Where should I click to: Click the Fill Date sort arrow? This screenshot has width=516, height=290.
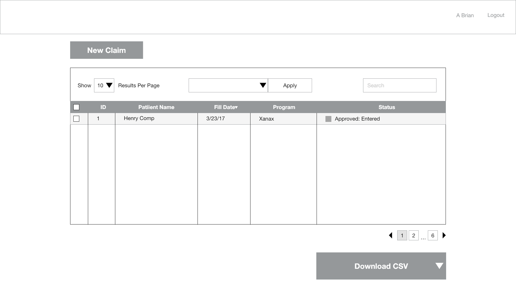point(236,107)
